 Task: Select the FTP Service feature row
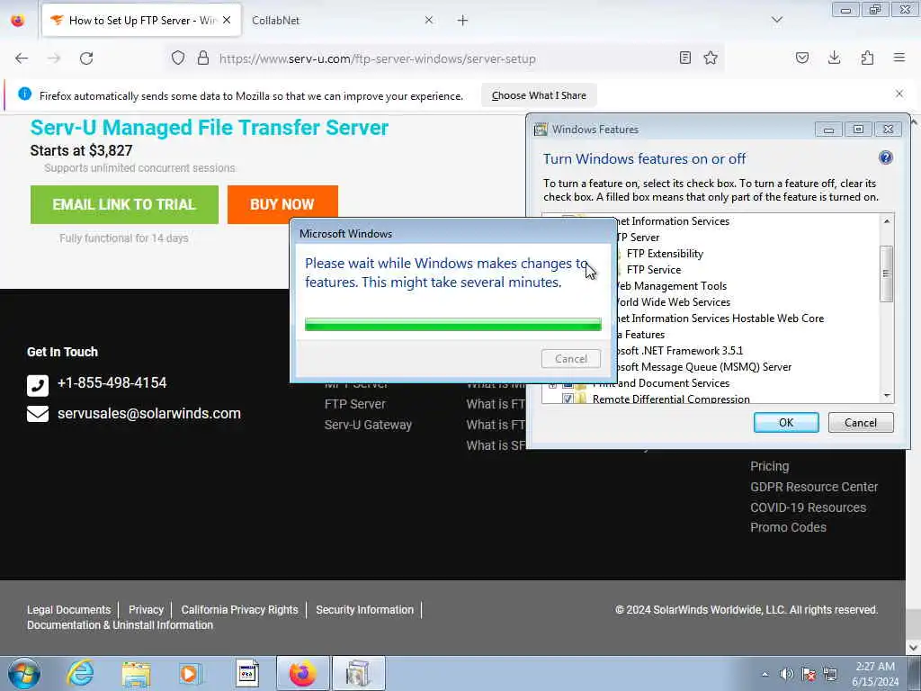coord(653,270)
